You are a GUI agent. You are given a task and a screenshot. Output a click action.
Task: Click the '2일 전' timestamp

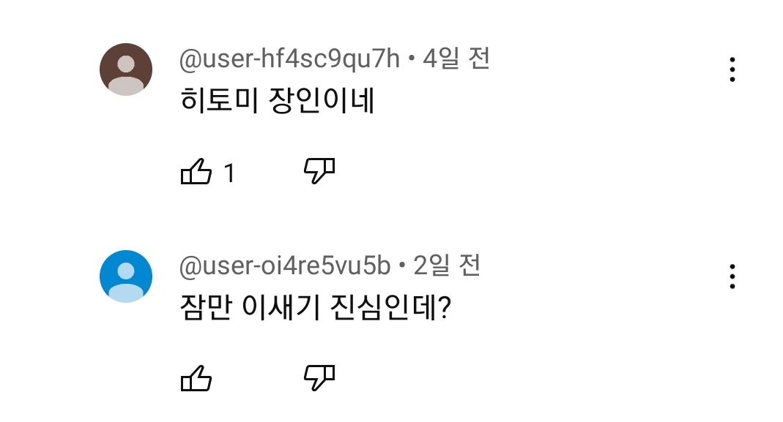tap(447, 266)
